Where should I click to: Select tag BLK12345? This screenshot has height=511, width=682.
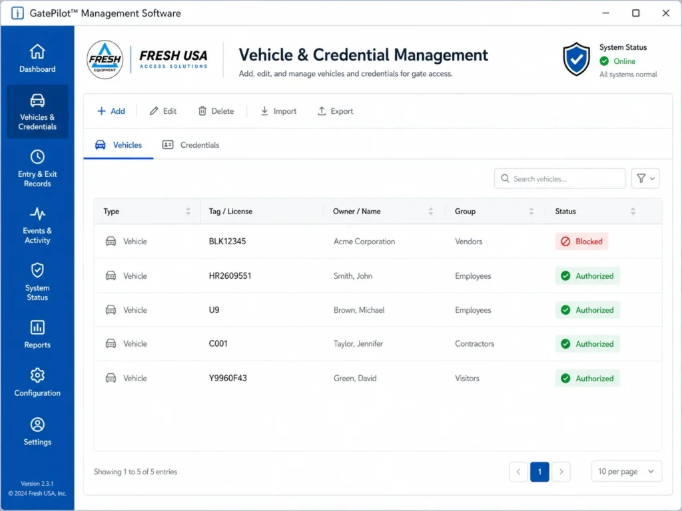click(228, 241)
